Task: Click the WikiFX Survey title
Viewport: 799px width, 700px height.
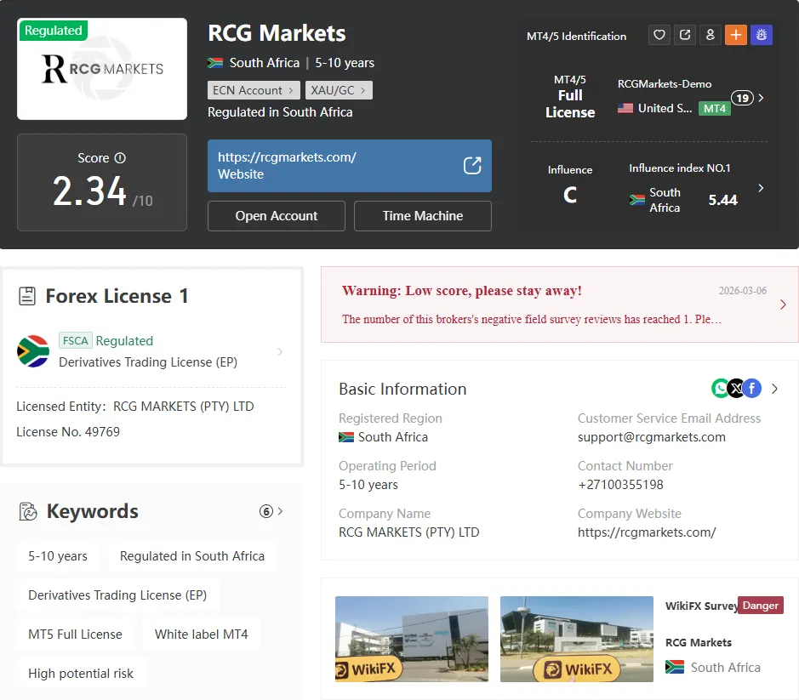Action: coord(701,606)
